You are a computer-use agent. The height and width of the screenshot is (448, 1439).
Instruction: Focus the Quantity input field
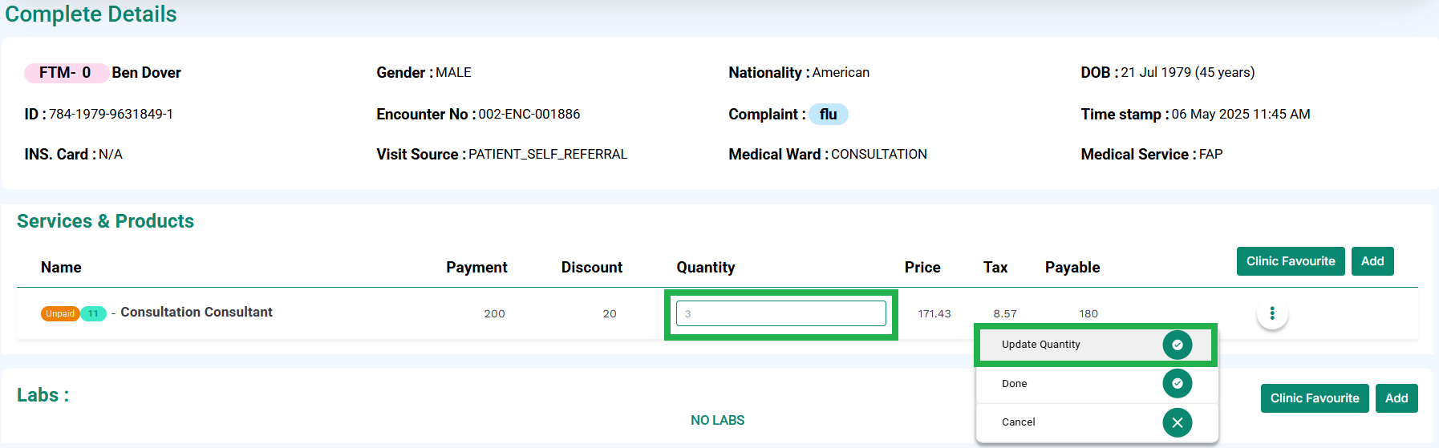pyautogui.click(x=781, y=313)
